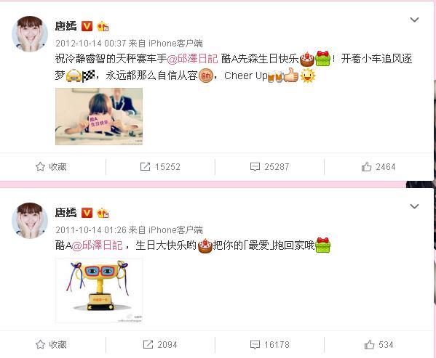View the 2012-10-14 00:37 timestamp link
The height and width of the screenshot is (358, 436).
pyautogui.click(x=91, y=44)
